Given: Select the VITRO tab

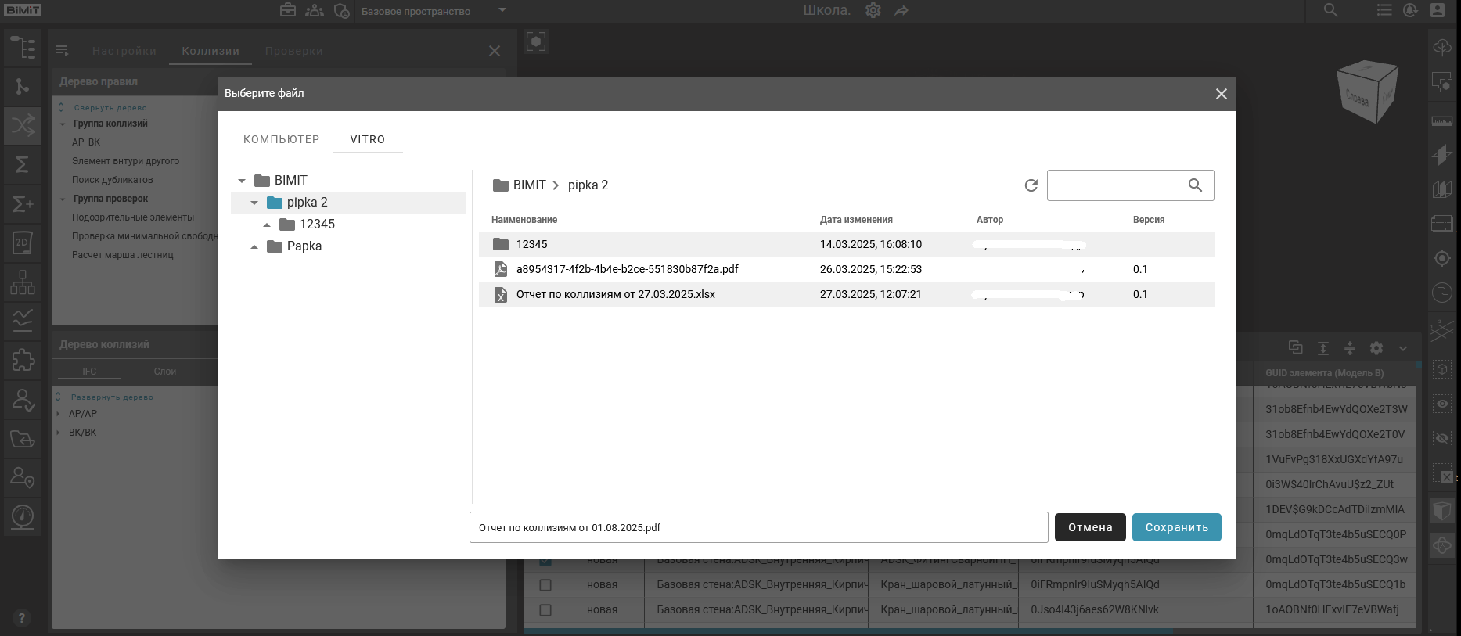Looking at the screenshot, I should point(367,139).
